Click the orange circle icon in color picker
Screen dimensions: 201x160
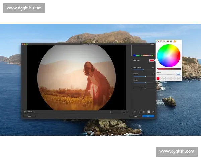175,41
